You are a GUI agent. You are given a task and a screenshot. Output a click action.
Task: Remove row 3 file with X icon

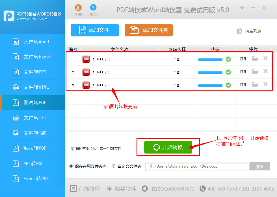click(x=265, y=84)
